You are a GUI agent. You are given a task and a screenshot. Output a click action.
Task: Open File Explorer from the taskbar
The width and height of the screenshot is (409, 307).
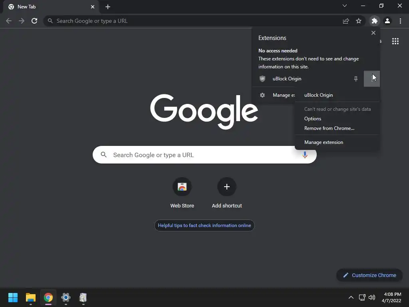point(30,297)
